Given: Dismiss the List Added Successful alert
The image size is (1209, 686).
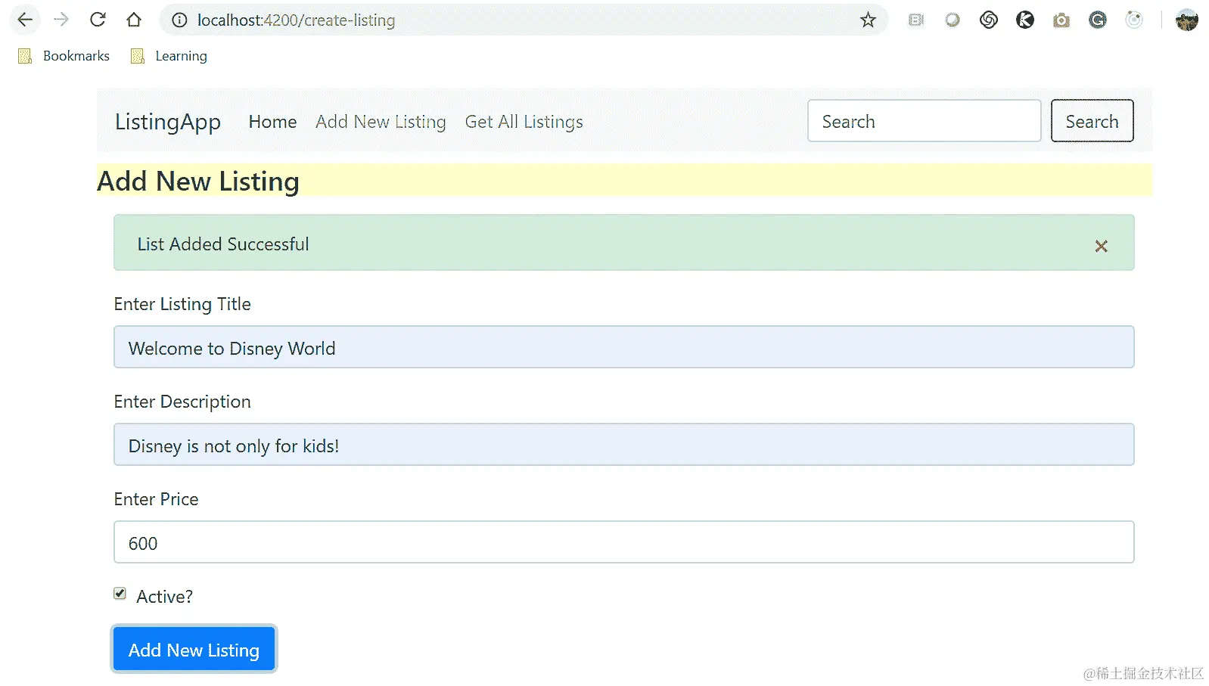Looking at the screenshot, I should click(1102, 246).
